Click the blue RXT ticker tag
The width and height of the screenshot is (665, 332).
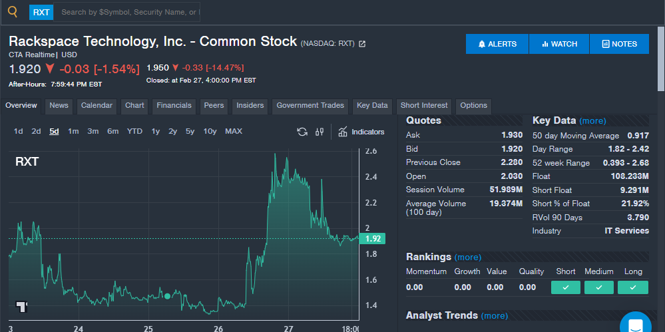(x=41, y=12)
